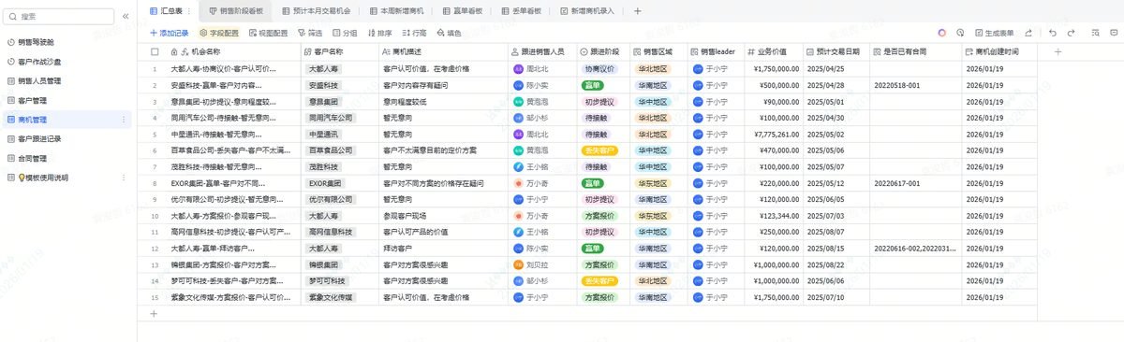The height and width of the screenshot is (342, 1124).
Task: Select cell with value ¥7,775,261.00
Action: [x=774, y=134]
